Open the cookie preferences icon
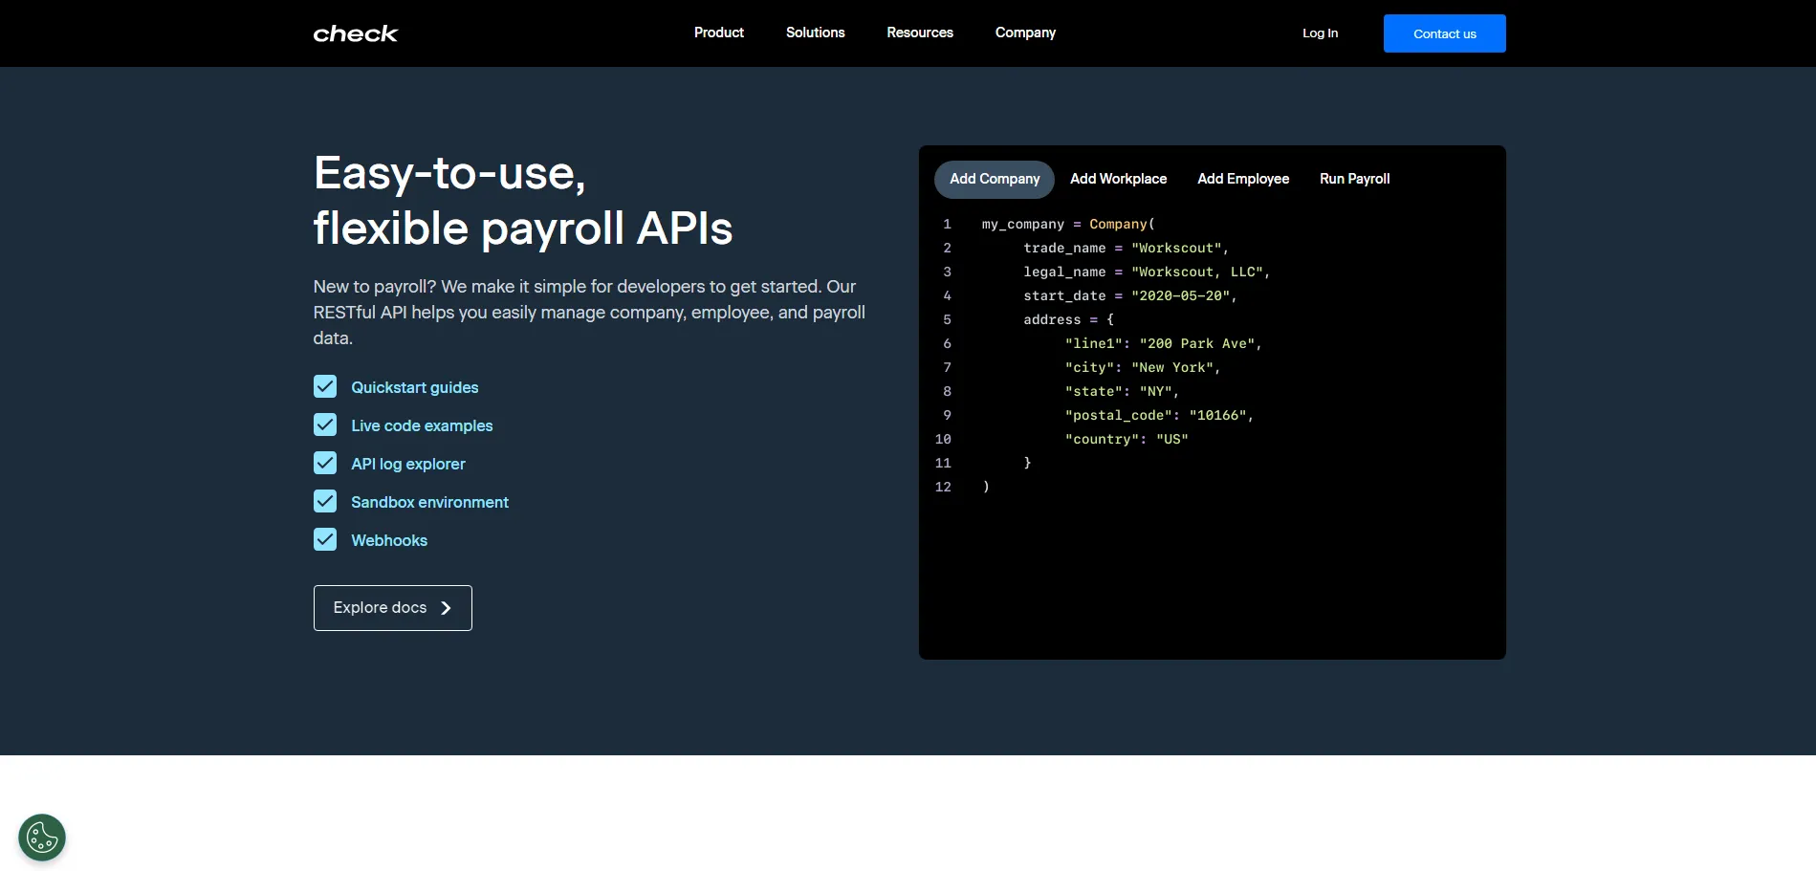 [41, 838]
